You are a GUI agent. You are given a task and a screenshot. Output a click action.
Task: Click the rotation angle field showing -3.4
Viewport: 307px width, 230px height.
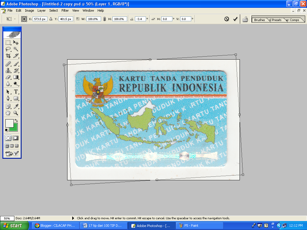point(140,19)
